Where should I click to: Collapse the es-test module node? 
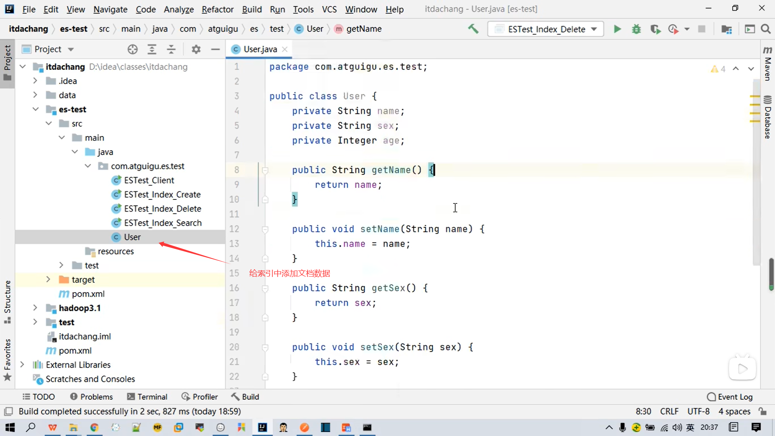pos(36,109)
